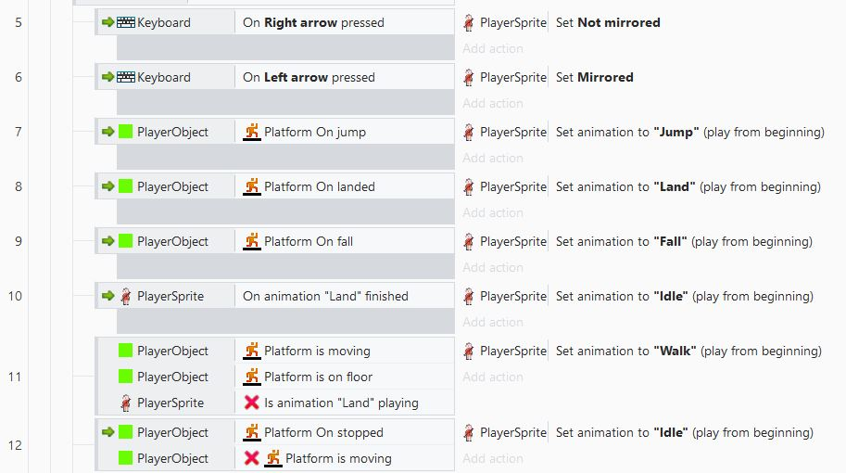Viewport: 846px width, 473px height.
Task: Click the Keyboard icon in event 6
Action: point(126,77)
